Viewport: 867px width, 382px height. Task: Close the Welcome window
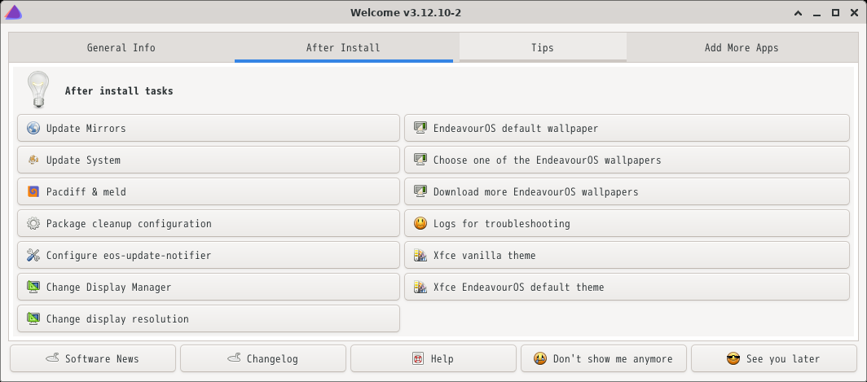tap(854, 13)
